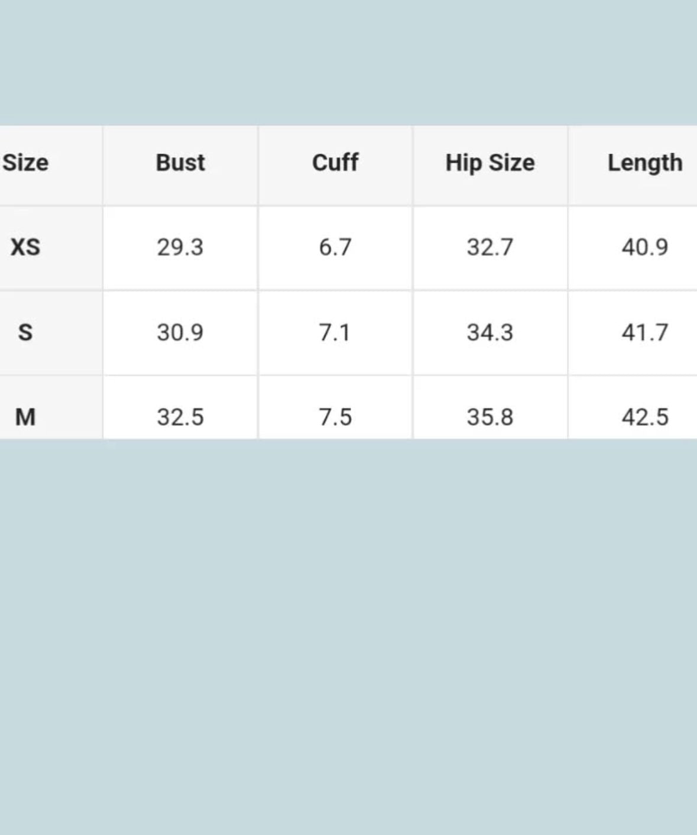Screen dimensions: 697x835
Task: Select the S length value 41.7
Action: click(645, 332)
